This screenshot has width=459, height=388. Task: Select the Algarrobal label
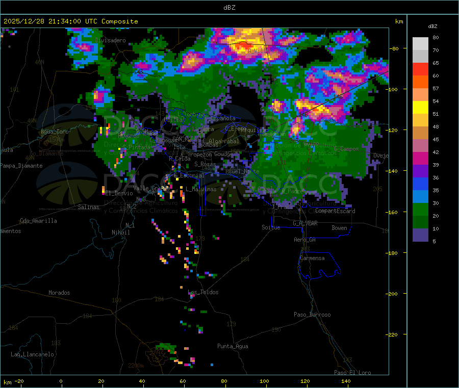click(x=224, y=141)
